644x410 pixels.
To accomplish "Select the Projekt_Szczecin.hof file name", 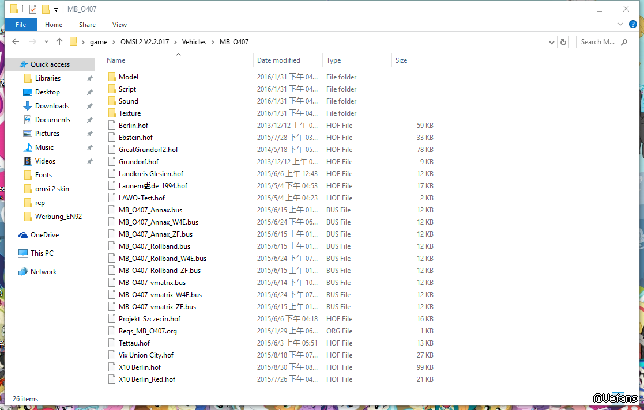I will click(x=149, y=319).
